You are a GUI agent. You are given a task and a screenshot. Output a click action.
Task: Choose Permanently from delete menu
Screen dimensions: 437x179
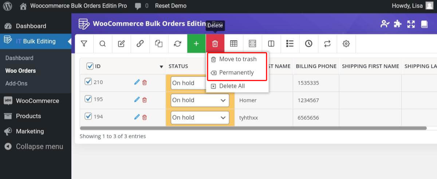[x=237, y=73]
